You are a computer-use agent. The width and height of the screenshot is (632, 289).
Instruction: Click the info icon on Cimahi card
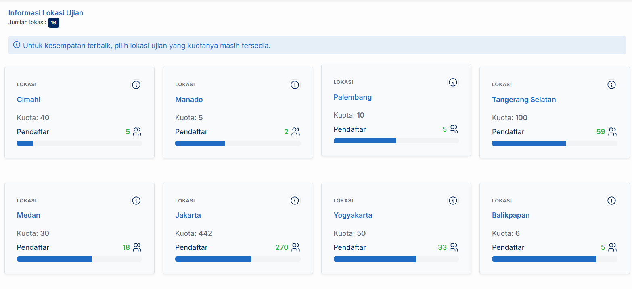pyautogui.click(x=136, y=85)
